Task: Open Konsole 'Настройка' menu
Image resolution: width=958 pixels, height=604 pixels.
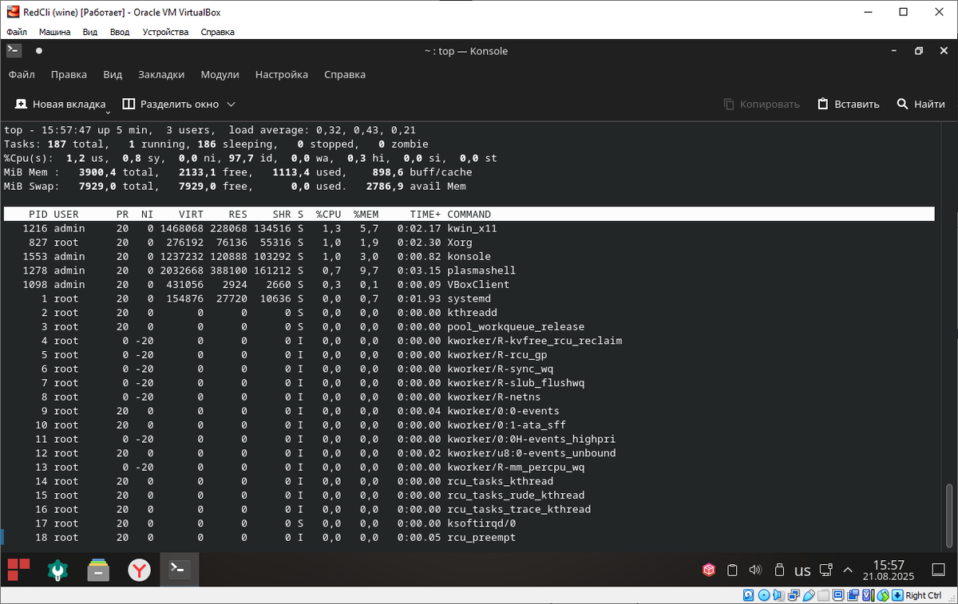Action: 282,74
